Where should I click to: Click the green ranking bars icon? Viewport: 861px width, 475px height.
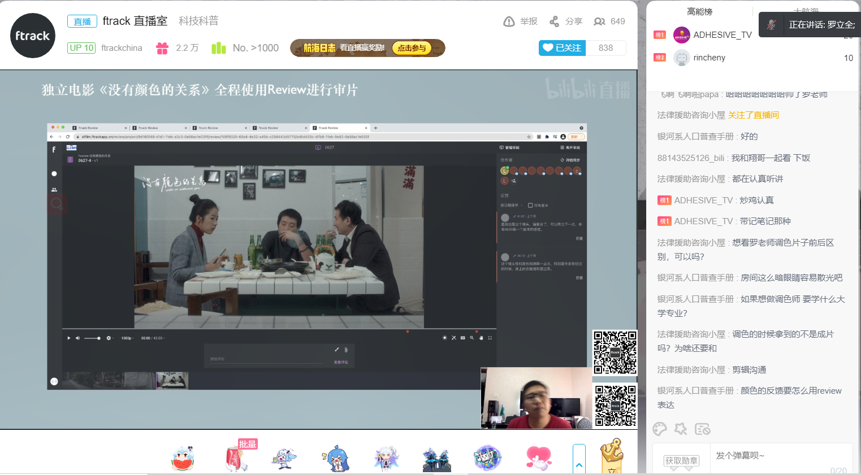click(219, 48)
